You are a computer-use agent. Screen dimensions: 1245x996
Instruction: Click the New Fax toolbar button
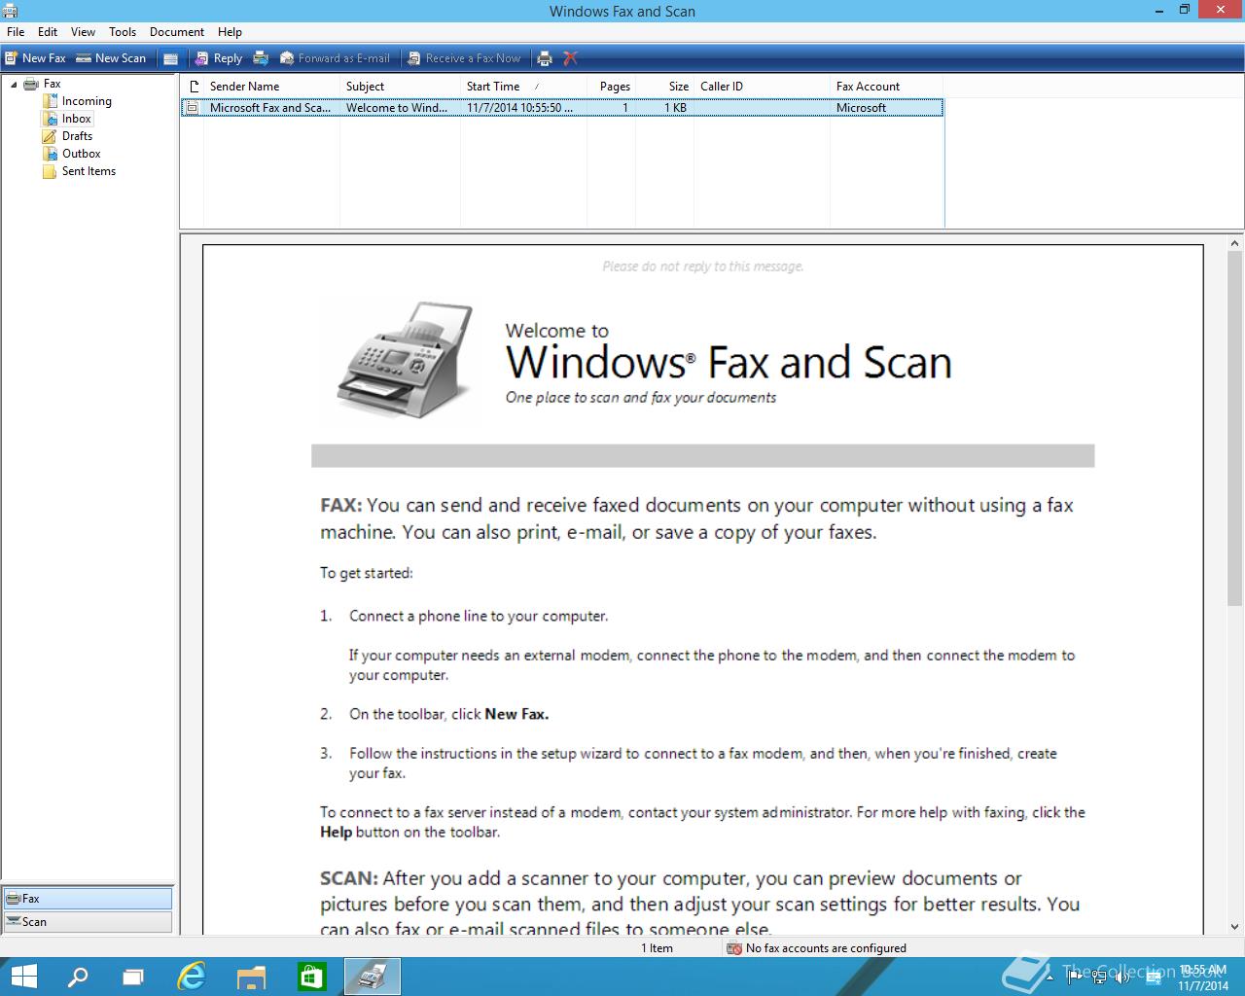[35, 58]
